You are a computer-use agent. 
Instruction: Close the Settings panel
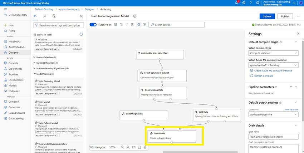[298, 34]
